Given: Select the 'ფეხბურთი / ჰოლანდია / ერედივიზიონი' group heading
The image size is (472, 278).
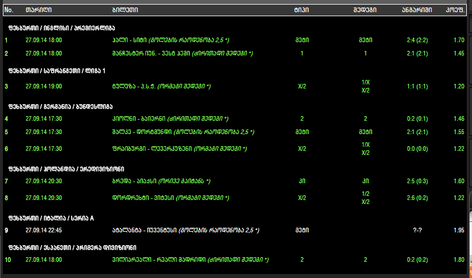Looking at the screenshot, I should click(66, 169).
